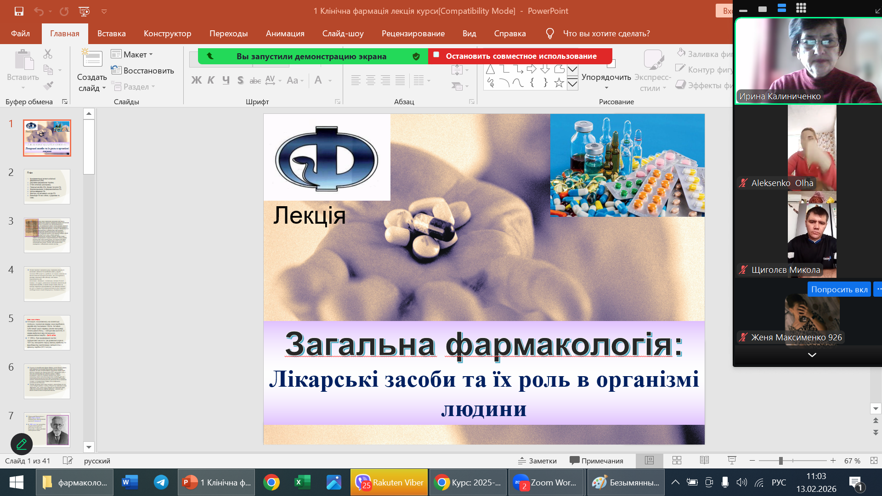Viewport: 882px width, 496px height.
Task: Open the Вставка ribbon tab
Action: (111, 34)
